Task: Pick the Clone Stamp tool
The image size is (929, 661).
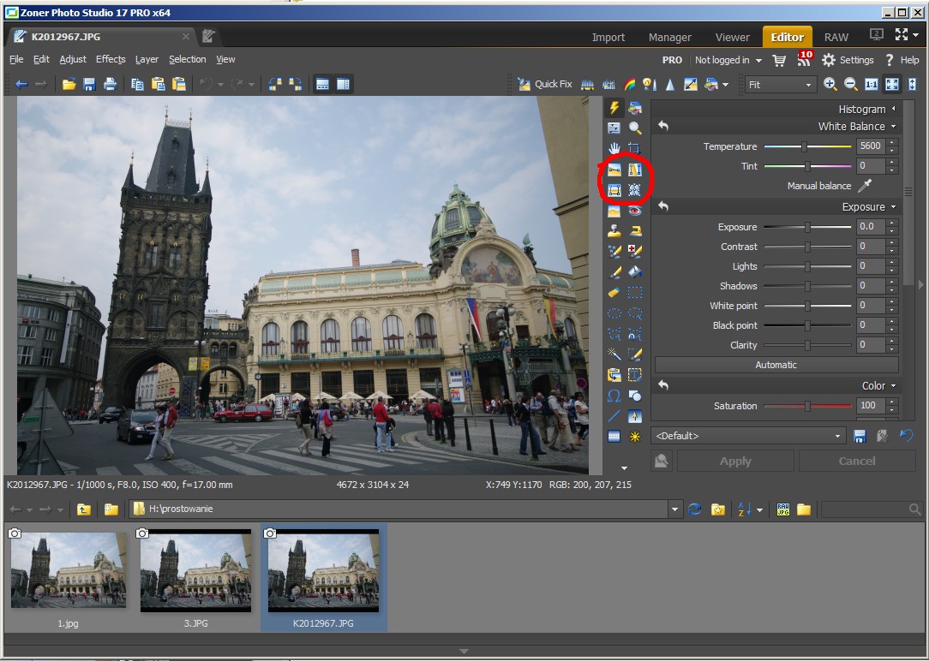Action: [614, 231]
